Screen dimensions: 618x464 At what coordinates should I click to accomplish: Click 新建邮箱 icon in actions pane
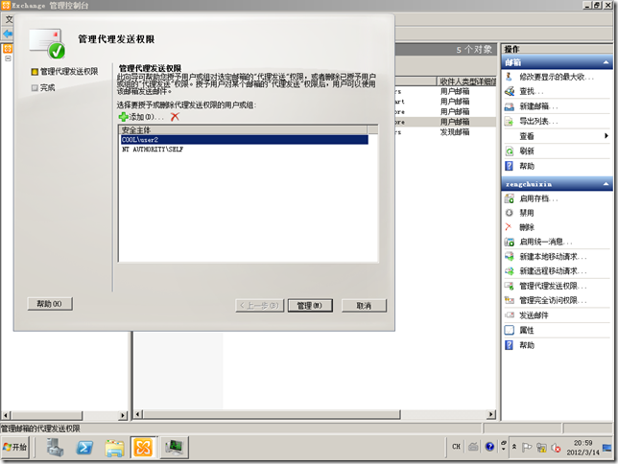coord(509,105)
